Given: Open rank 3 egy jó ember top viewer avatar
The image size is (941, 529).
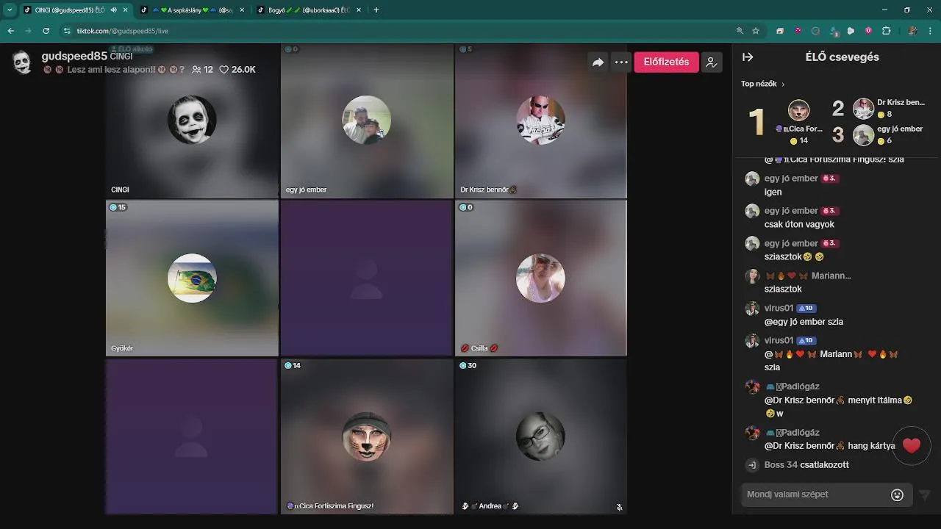Looking at the screenshot, I should pos(863,135).
